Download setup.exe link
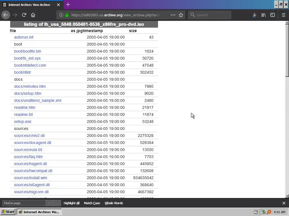Viewport: 289px width, 216px height. click(23, 121)
